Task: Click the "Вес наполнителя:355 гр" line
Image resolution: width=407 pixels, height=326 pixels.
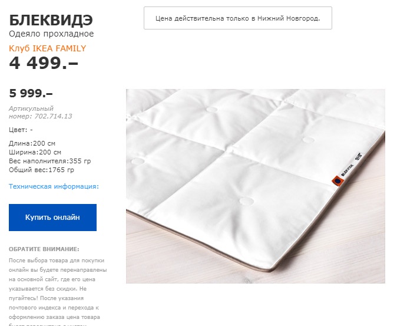Action: [x=50, y=161]
